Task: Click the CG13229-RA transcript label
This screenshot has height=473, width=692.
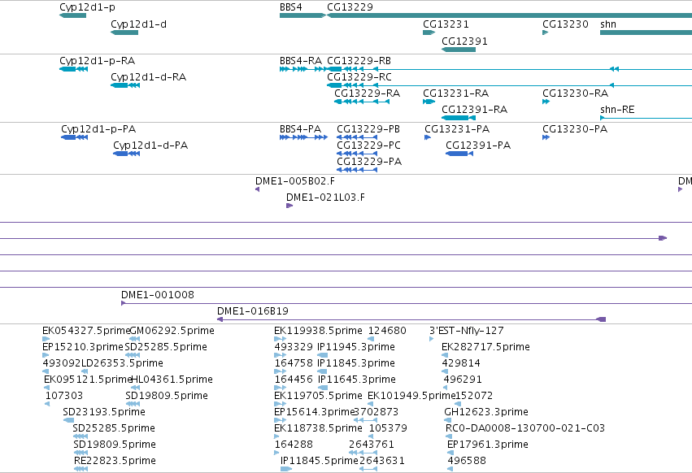Action: 368,93
